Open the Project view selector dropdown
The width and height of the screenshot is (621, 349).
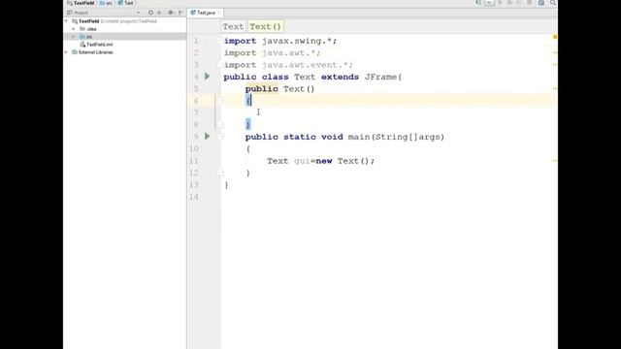(x=138, y=13)
